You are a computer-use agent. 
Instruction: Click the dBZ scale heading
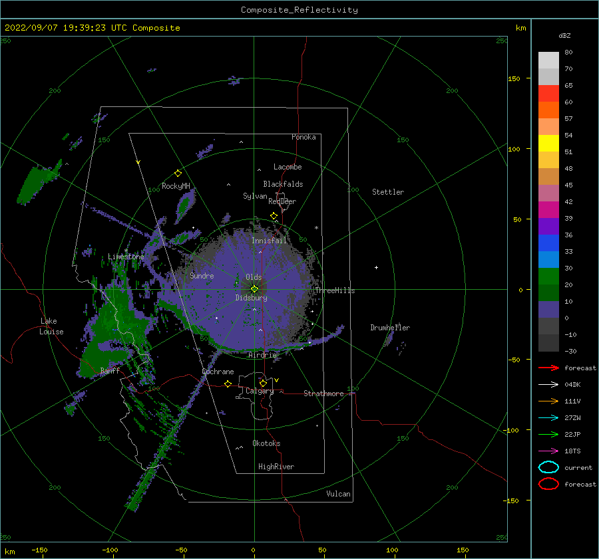tap(564, 35)
